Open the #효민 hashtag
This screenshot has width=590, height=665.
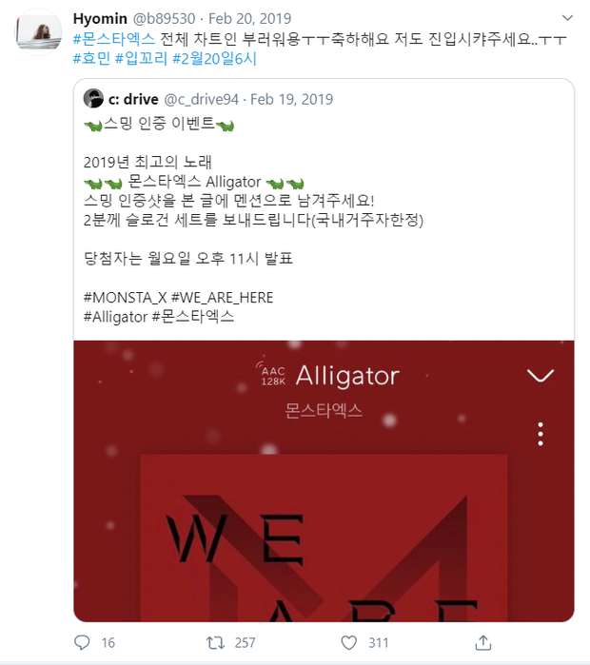[91, 58]
